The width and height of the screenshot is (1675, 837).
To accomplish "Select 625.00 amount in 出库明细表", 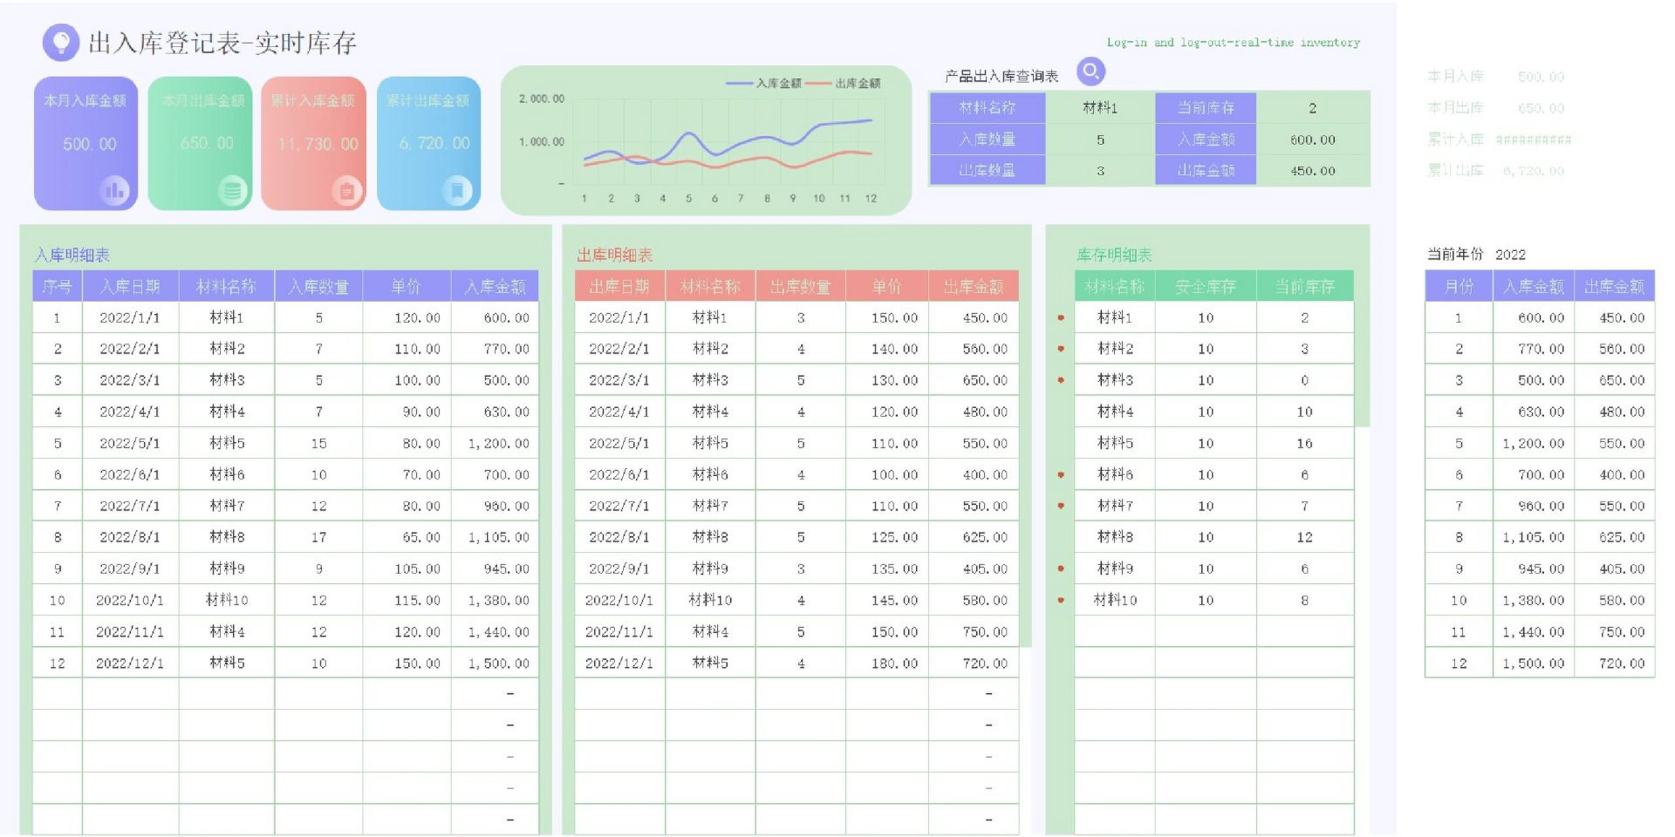I will point(973,537).
